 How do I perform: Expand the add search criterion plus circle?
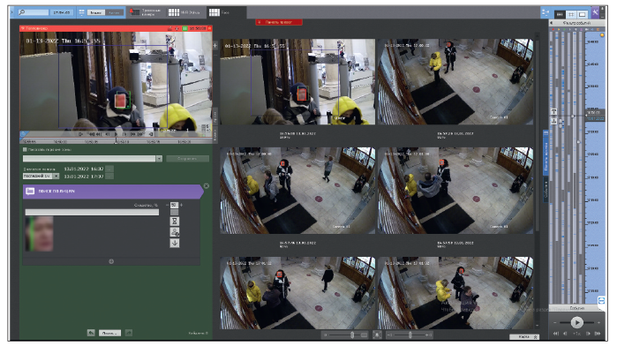pos(111,261)
